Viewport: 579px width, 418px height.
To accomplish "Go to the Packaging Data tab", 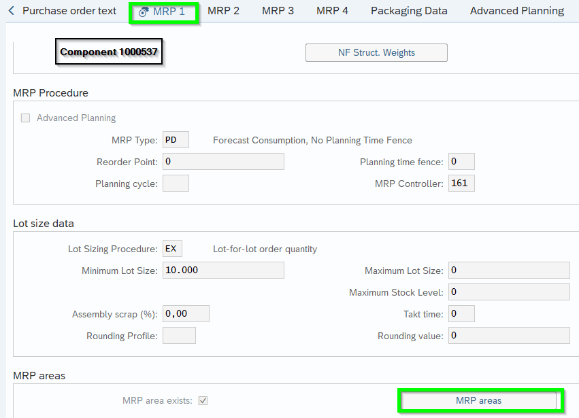I will 409,11.
